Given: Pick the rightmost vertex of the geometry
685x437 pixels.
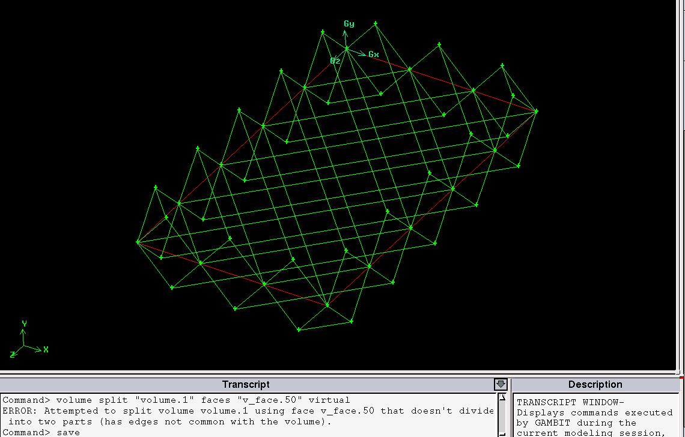Looking at the screenshot, I should 536,111.
